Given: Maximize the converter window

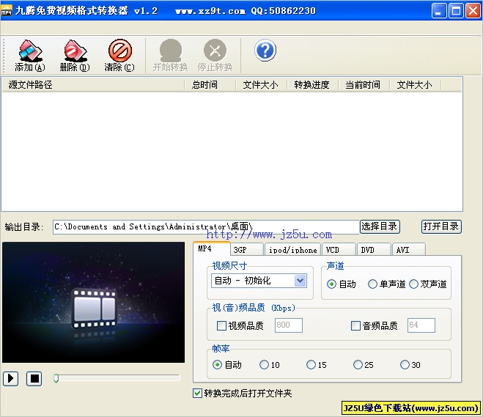Looking at the screenshot, I should (x=456, y=11).
